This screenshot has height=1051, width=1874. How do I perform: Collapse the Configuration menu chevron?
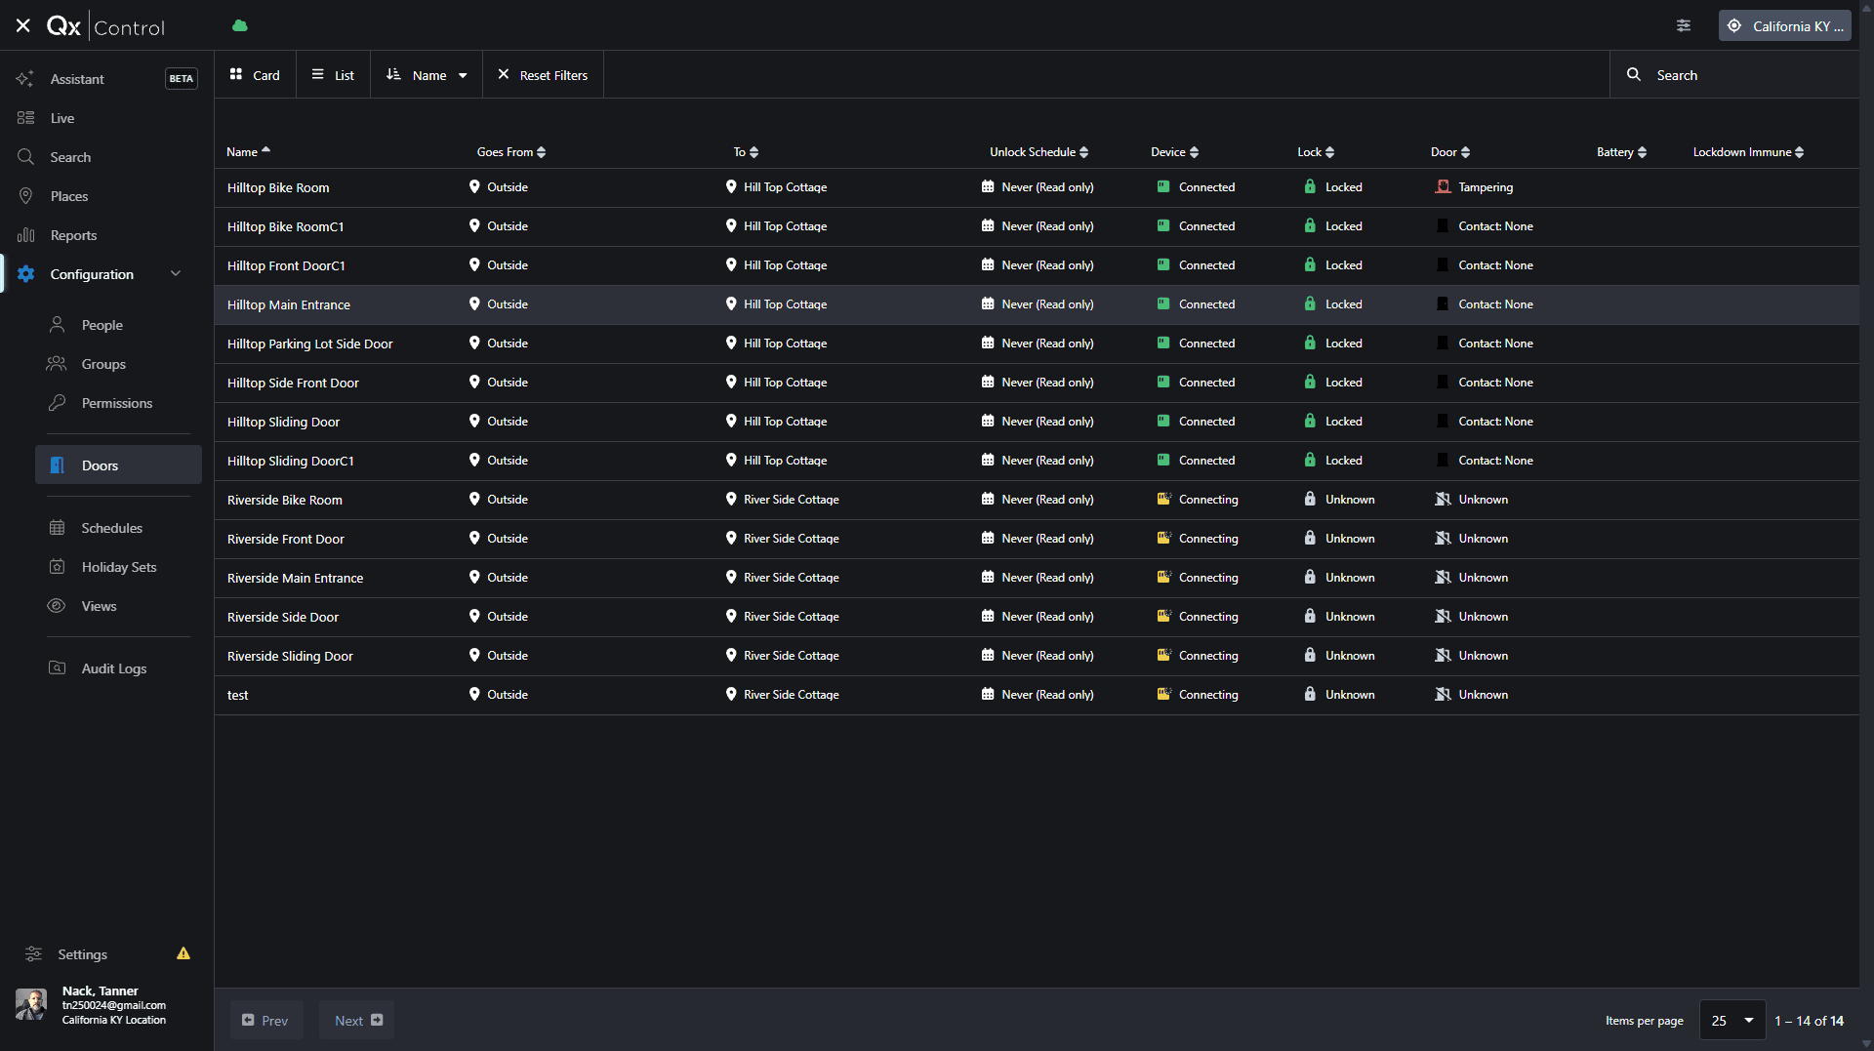(x=176, y=274)
